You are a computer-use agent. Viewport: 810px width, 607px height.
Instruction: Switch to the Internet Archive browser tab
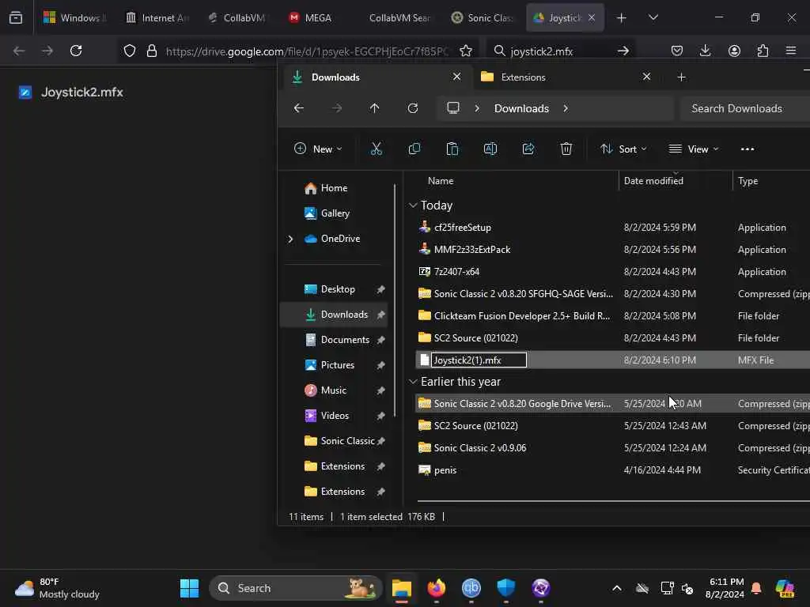(157, 17)
